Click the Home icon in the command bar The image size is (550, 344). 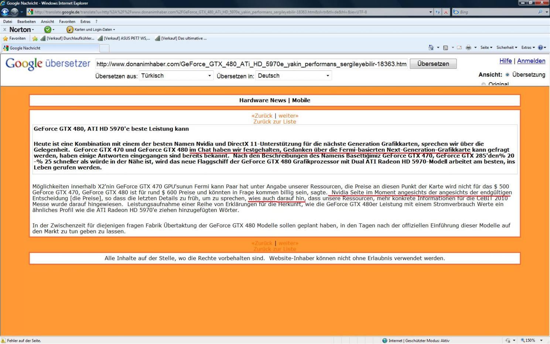(x=431, y=47)
